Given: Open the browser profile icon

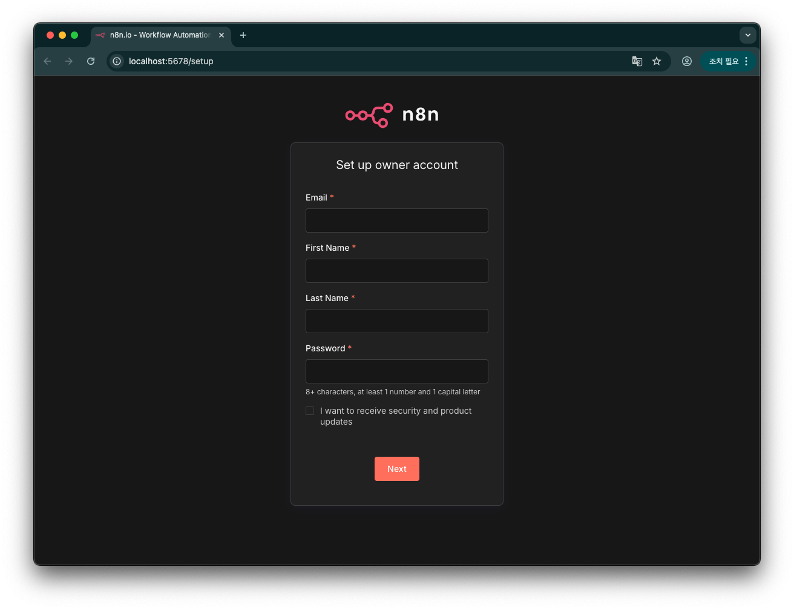Looking at the screenshot, I should coord(687,61).
